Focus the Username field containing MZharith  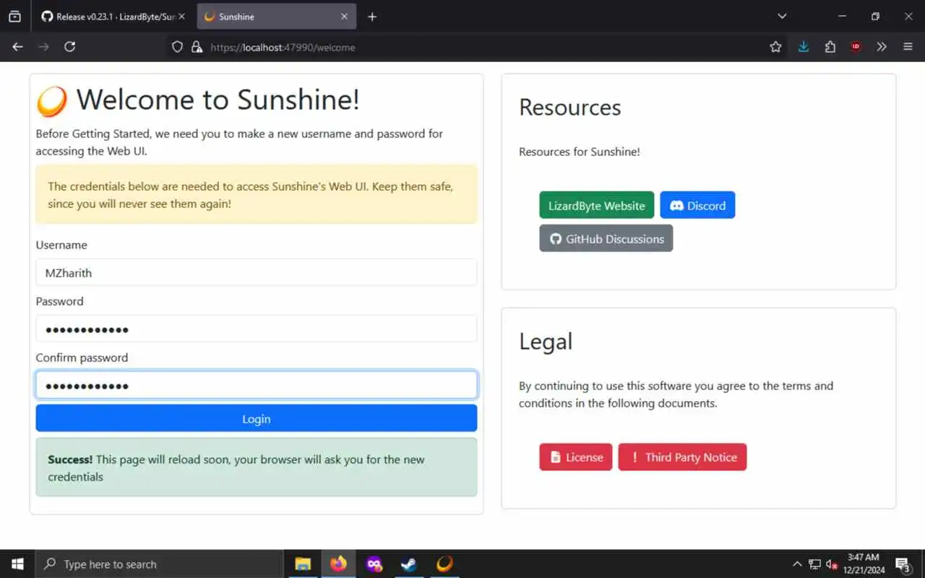(257, 272)
